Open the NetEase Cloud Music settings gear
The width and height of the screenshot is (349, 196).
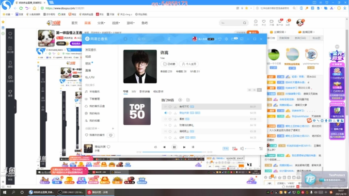(226, 39)
